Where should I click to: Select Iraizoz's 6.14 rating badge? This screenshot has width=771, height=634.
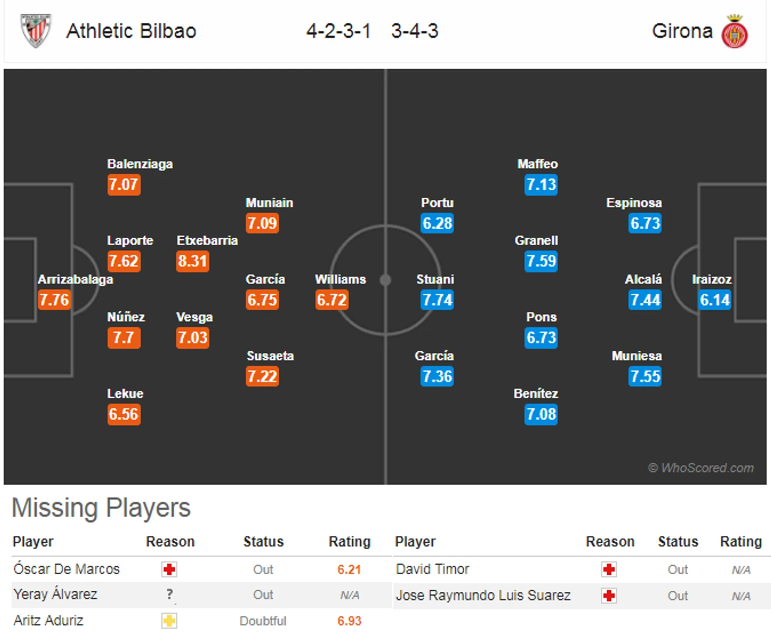[715, 300]
